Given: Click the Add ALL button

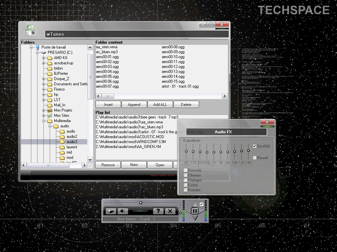Looking at the screenshot, I should (x=160, y=105).
